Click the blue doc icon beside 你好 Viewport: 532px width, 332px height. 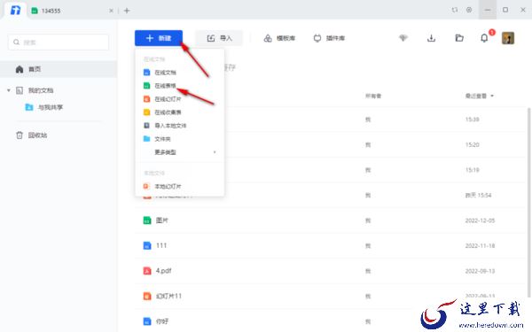click(147, 321)
